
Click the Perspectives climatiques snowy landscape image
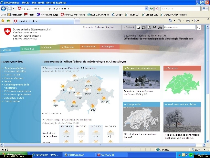142,79
